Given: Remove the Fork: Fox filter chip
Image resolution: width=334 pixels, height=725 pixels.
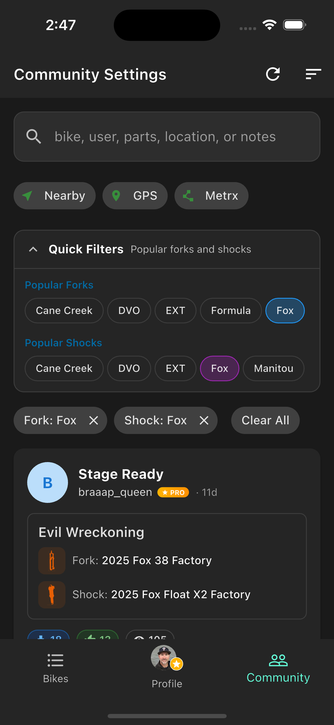Looking at the screenshot, I should pos(94,420).
